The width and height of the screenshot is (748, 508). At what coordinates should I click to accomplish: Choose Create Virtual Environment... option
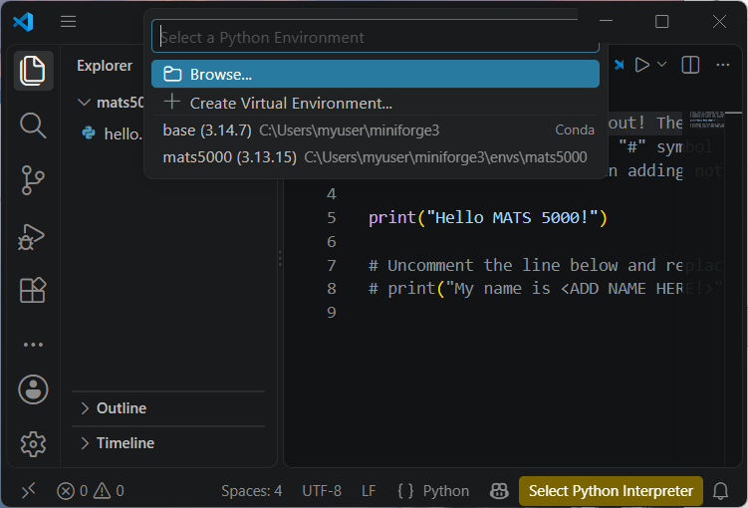click(375, 103)
